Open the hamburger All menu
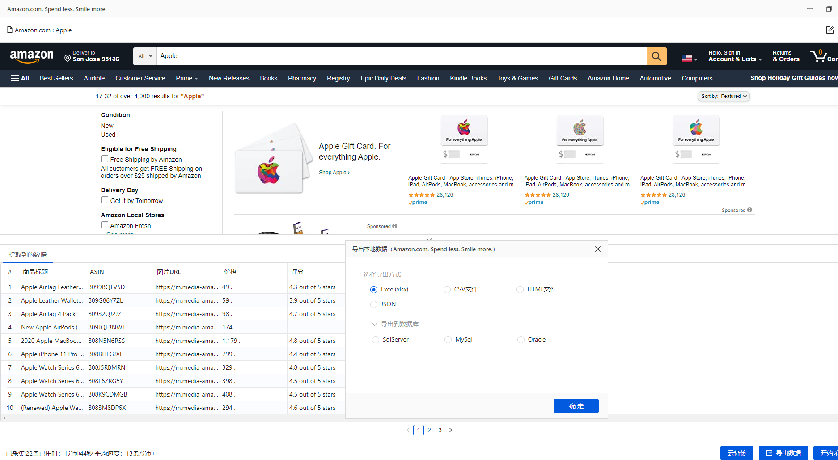Viewport: 838px width, 460px height. pos(20,78)
